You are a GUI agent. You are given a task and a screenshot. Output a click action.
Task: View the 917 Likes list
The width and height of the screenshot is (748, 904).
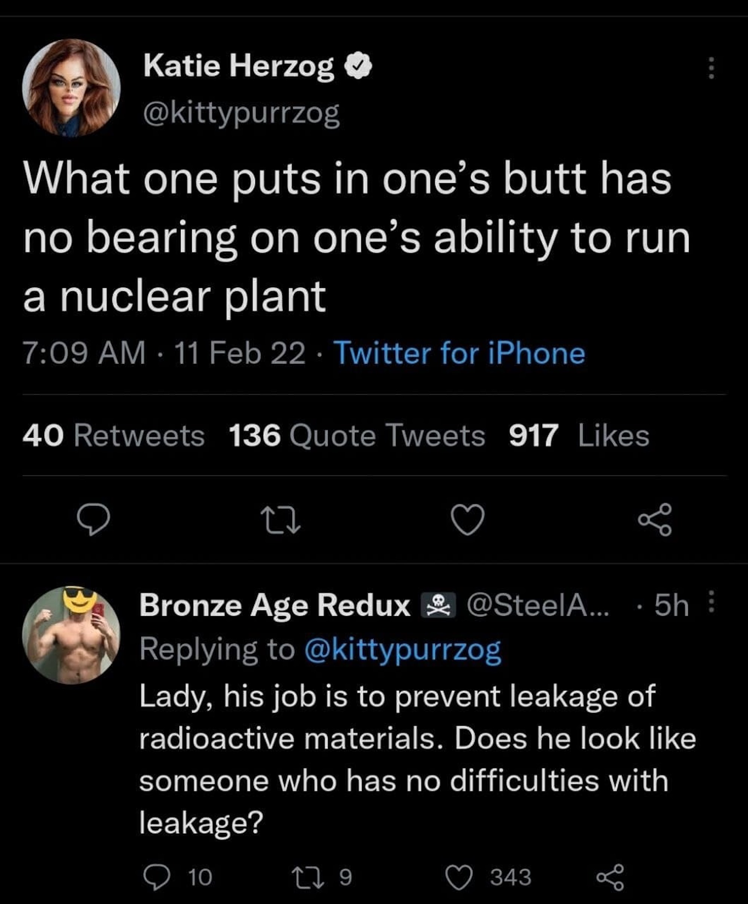[x=579, y=436]
